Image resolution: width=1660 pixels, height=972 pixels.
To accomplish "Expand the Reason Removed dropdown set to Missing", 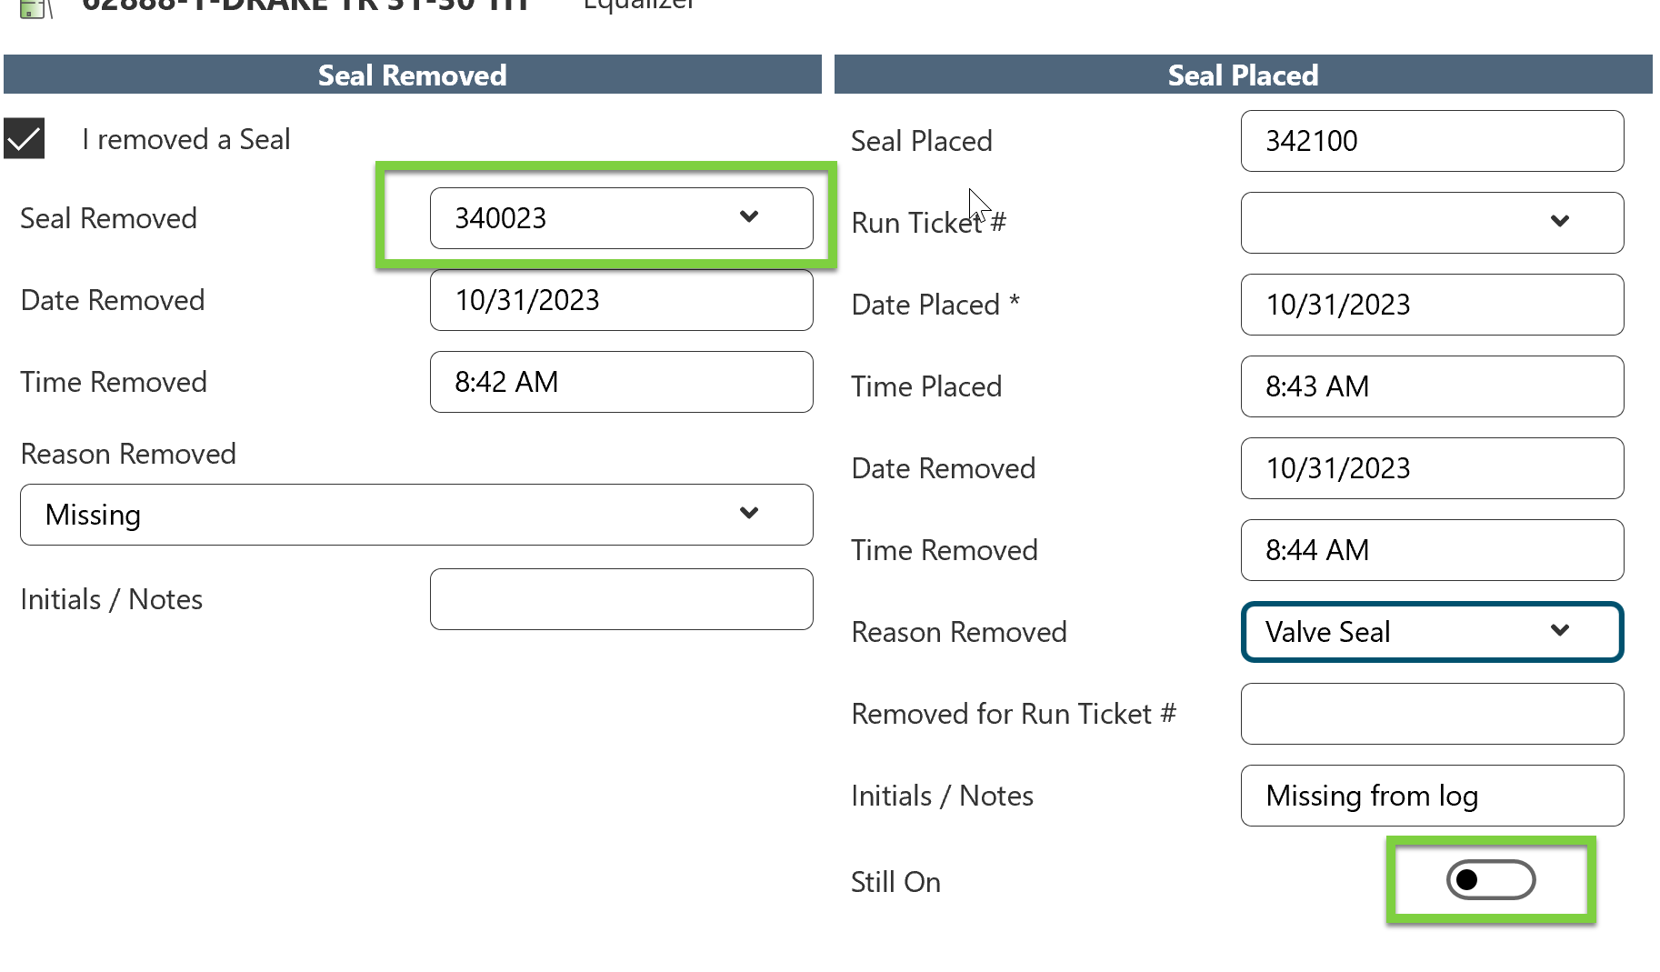I will pyautogui.click(x=416, y=515).
